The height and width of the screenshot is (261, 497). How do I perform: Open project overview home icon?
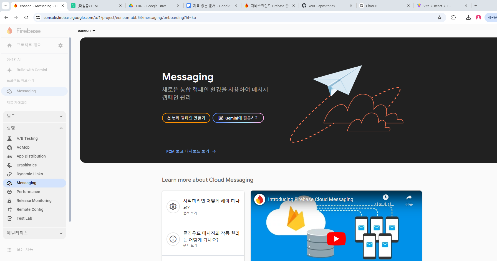tap(9, 45)
